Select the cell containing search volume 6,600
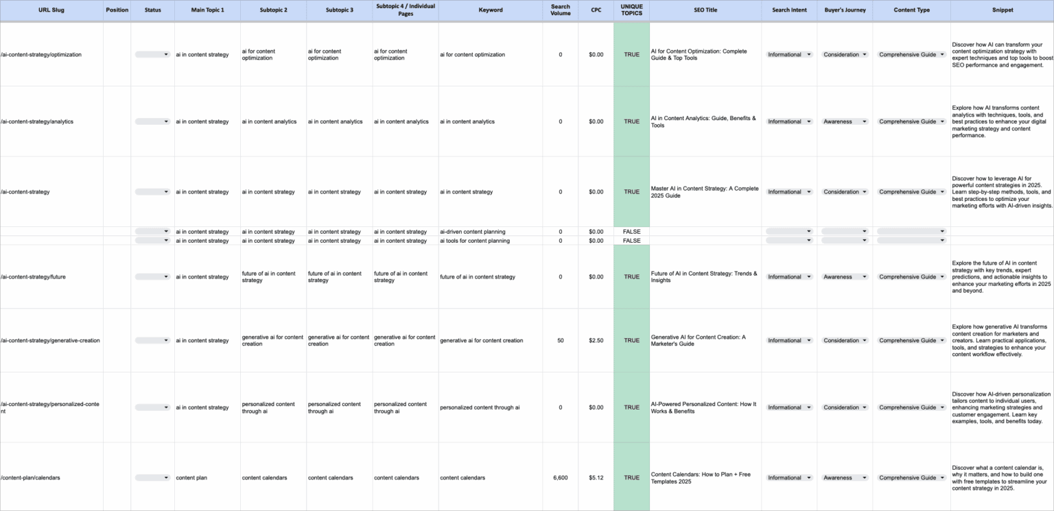1054x511 pixels. click(561, 477)
